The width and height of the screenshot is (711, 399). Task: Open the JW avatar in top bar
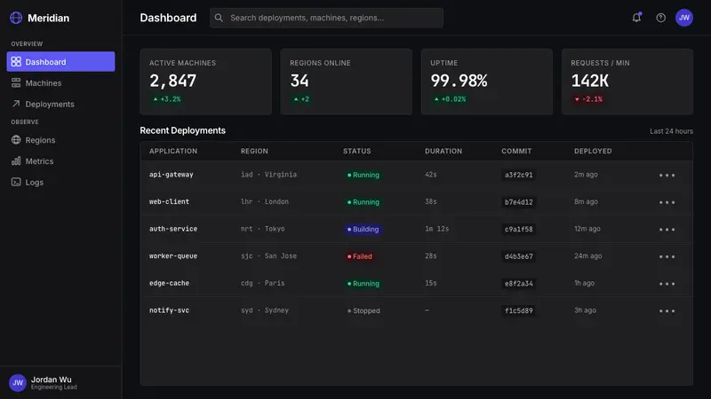[x=683, y=18]
